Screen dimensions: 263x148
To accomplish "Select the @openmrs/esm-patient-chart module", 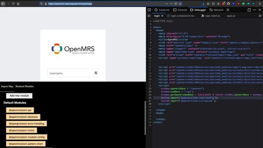I will click(26, 144).
